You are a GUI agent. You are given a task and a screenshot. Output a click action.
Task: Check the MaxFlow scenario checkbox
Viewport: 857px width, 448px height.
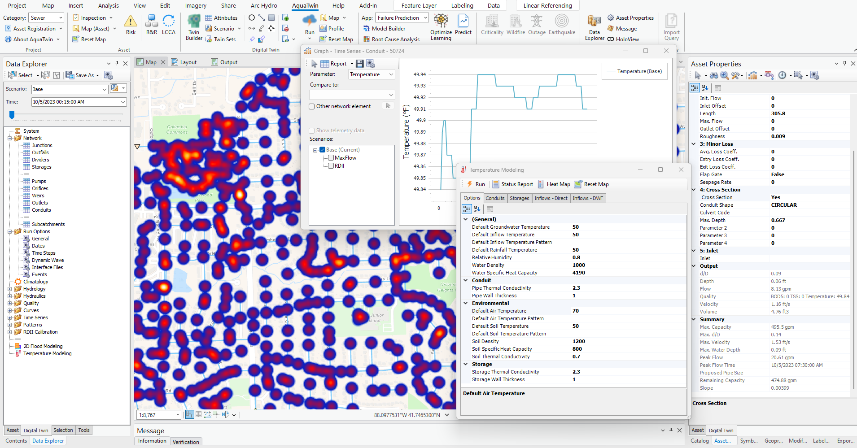331,158
